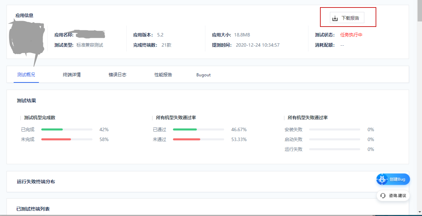Click the 测试结果 section heading
This screenshot has width=422, height=216.
27,101
